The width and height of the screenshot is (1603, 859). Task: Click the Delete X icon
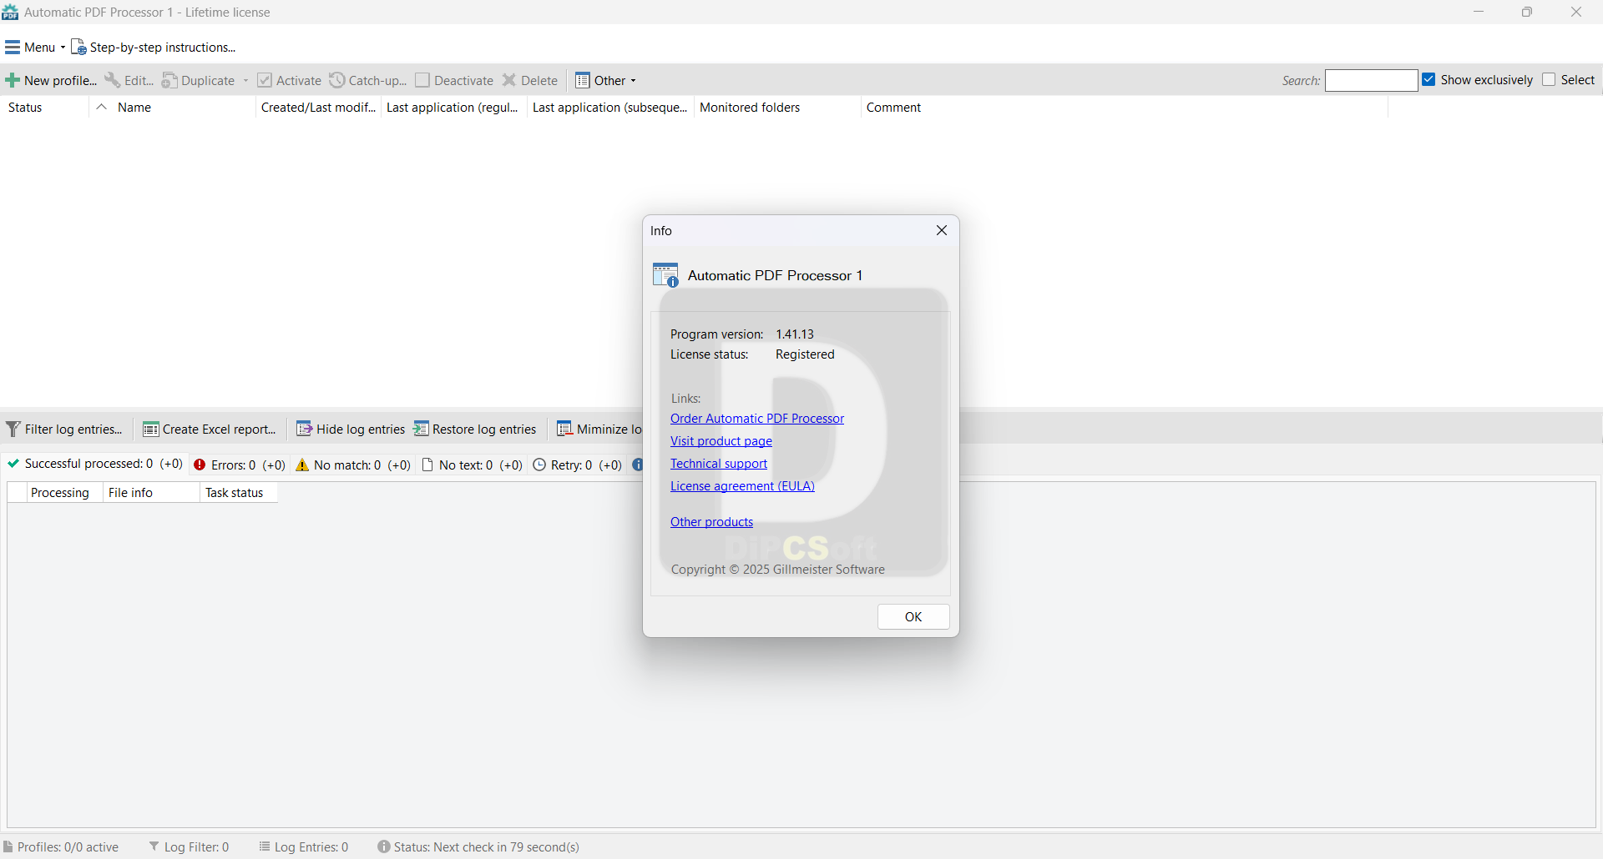pyautogui.click(x=509, y=80)
